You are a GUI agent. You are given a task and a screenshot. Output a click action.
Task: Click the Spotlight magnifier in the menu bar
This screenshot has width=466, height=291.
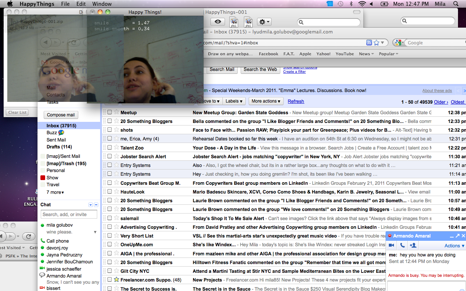point(456,4)
